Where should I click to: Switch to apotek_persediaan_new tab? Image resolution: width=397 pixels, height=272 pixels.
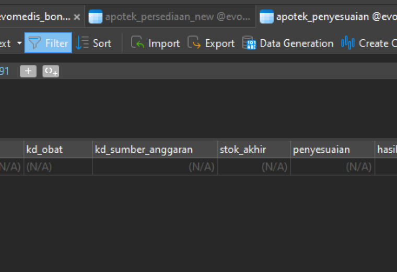click(x=170, y=17)
